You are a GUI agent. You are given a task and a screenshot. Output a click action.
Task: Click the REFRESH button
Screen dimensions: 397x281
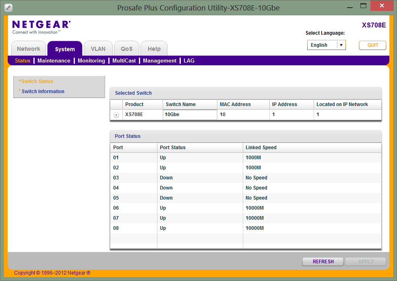[x=323, y=262]
